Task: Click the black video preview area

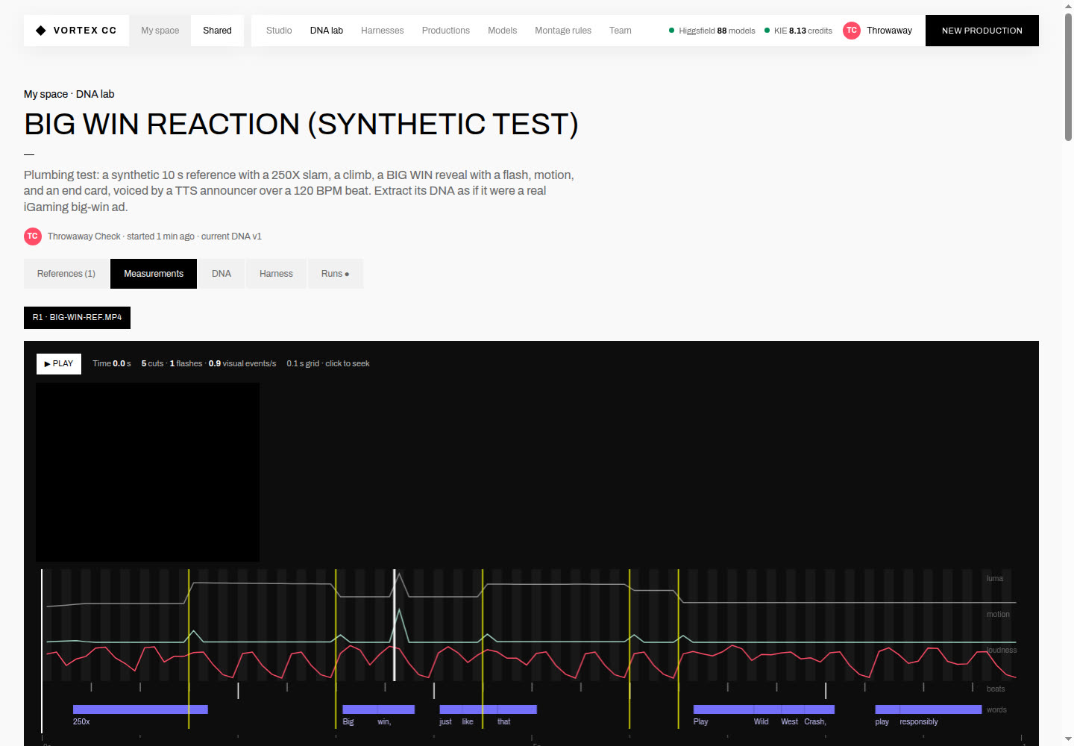Action: 148,472
